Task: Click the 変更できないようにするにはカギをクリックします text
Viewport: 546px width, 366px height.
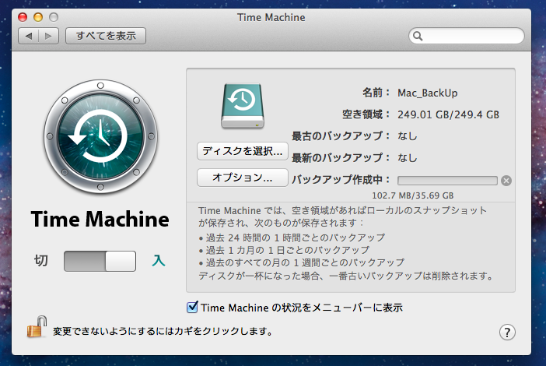Action: click(x=163, y=331)
